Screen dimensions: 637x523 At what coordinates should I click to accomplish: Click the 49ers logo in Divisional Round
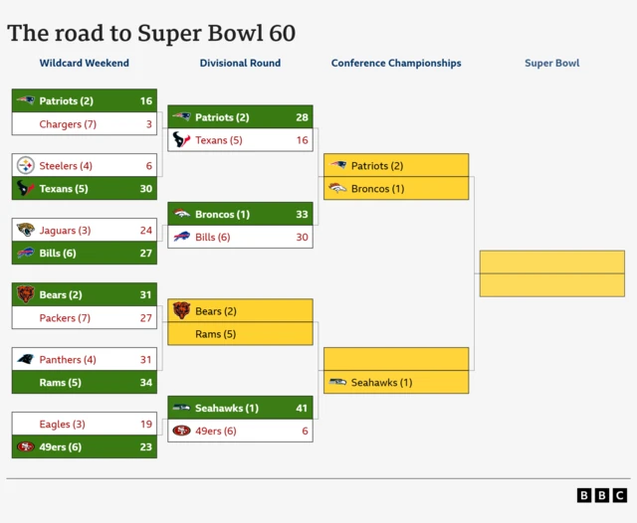pyautogui.click(x=181, y=431)
